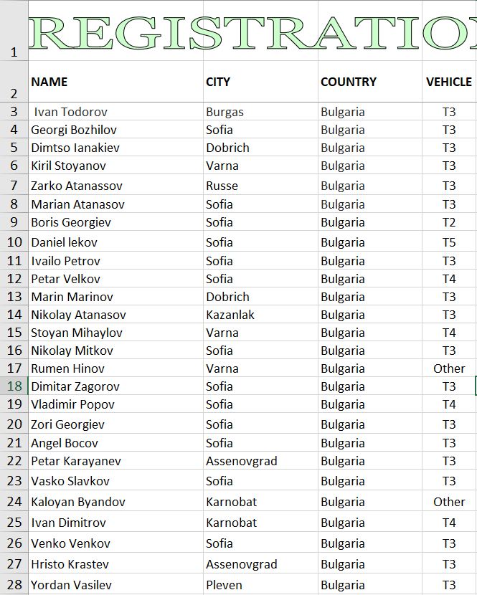The height and width of the screenshot is (595, 477).
Task: Select row header 3
Action: coord(14,112)
